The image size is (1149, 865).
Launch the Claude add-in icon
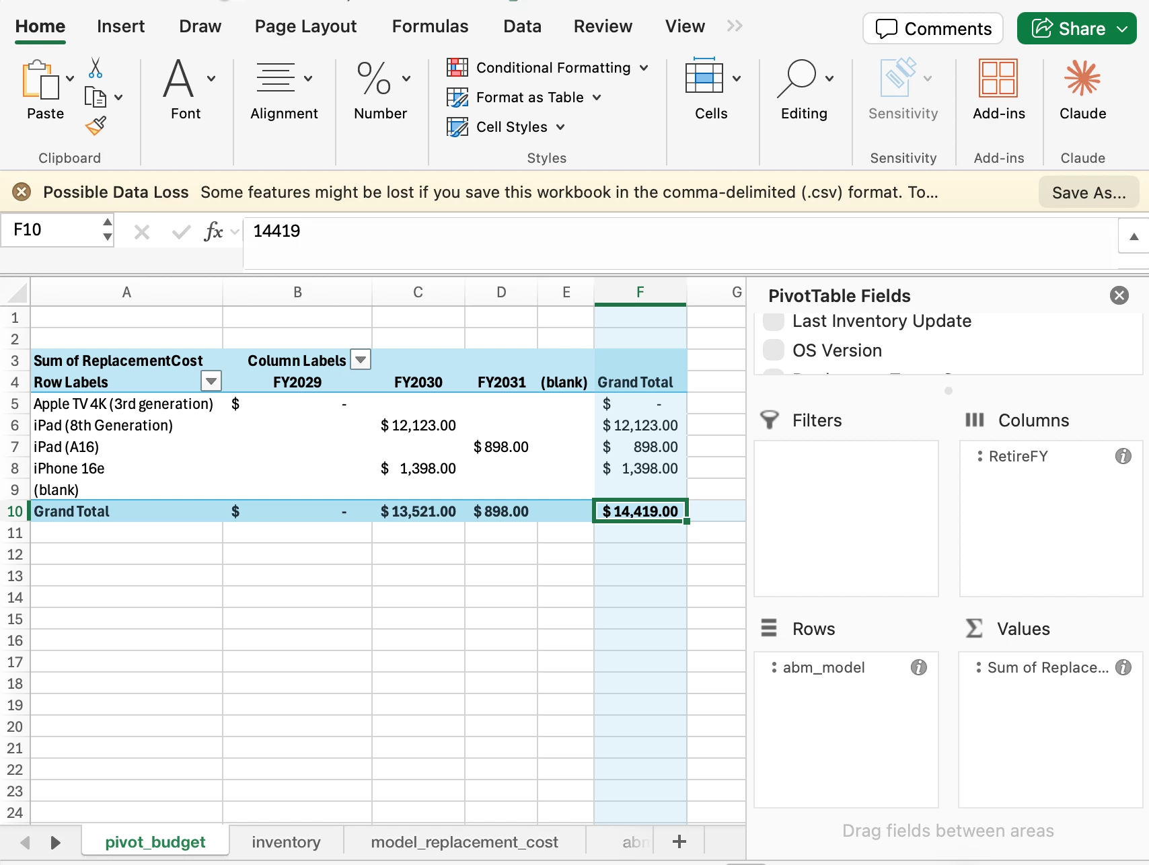point(1082,78)
